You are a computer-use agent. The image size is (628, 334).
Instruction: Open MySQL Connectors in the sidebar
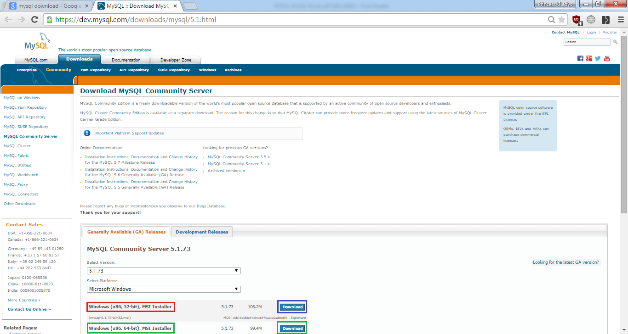[x=21, y=194]
